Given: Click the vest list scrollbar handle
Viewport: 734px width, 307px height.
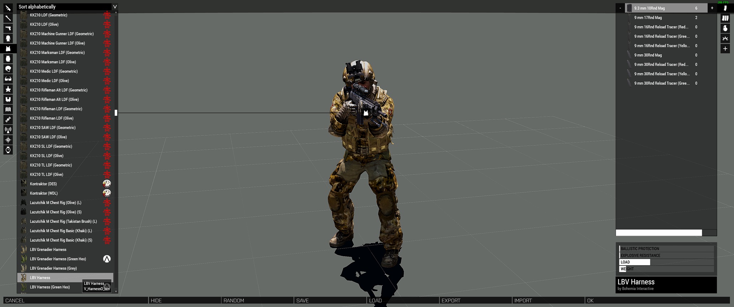Looking at the screenshot, I should pyautogui.click(x=116, y=113).
